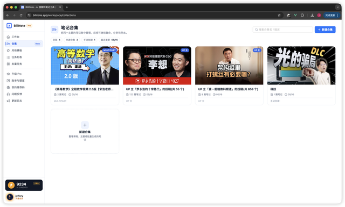The image size is (345, 207).
Task: Select the 来源合集 3 filter chip
Action: [72, 40]
